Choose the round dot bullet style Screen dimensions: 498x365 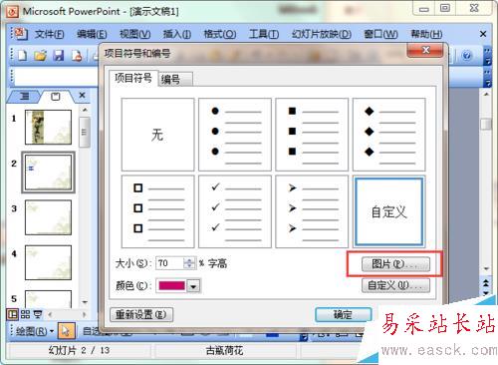pos(235,135)
